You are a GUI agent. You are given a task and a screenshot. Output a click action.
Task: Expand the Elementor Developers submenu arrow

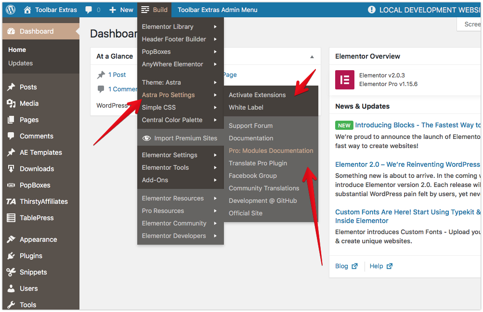(215, 236)
